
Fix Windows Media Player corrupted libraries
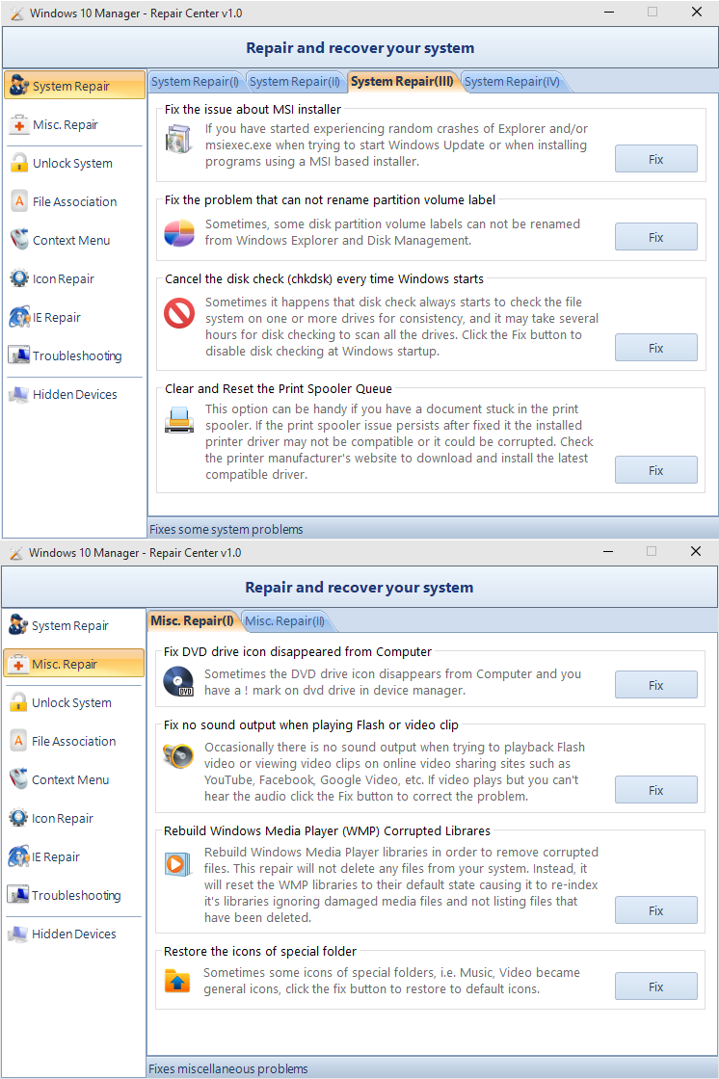(655, 910)
